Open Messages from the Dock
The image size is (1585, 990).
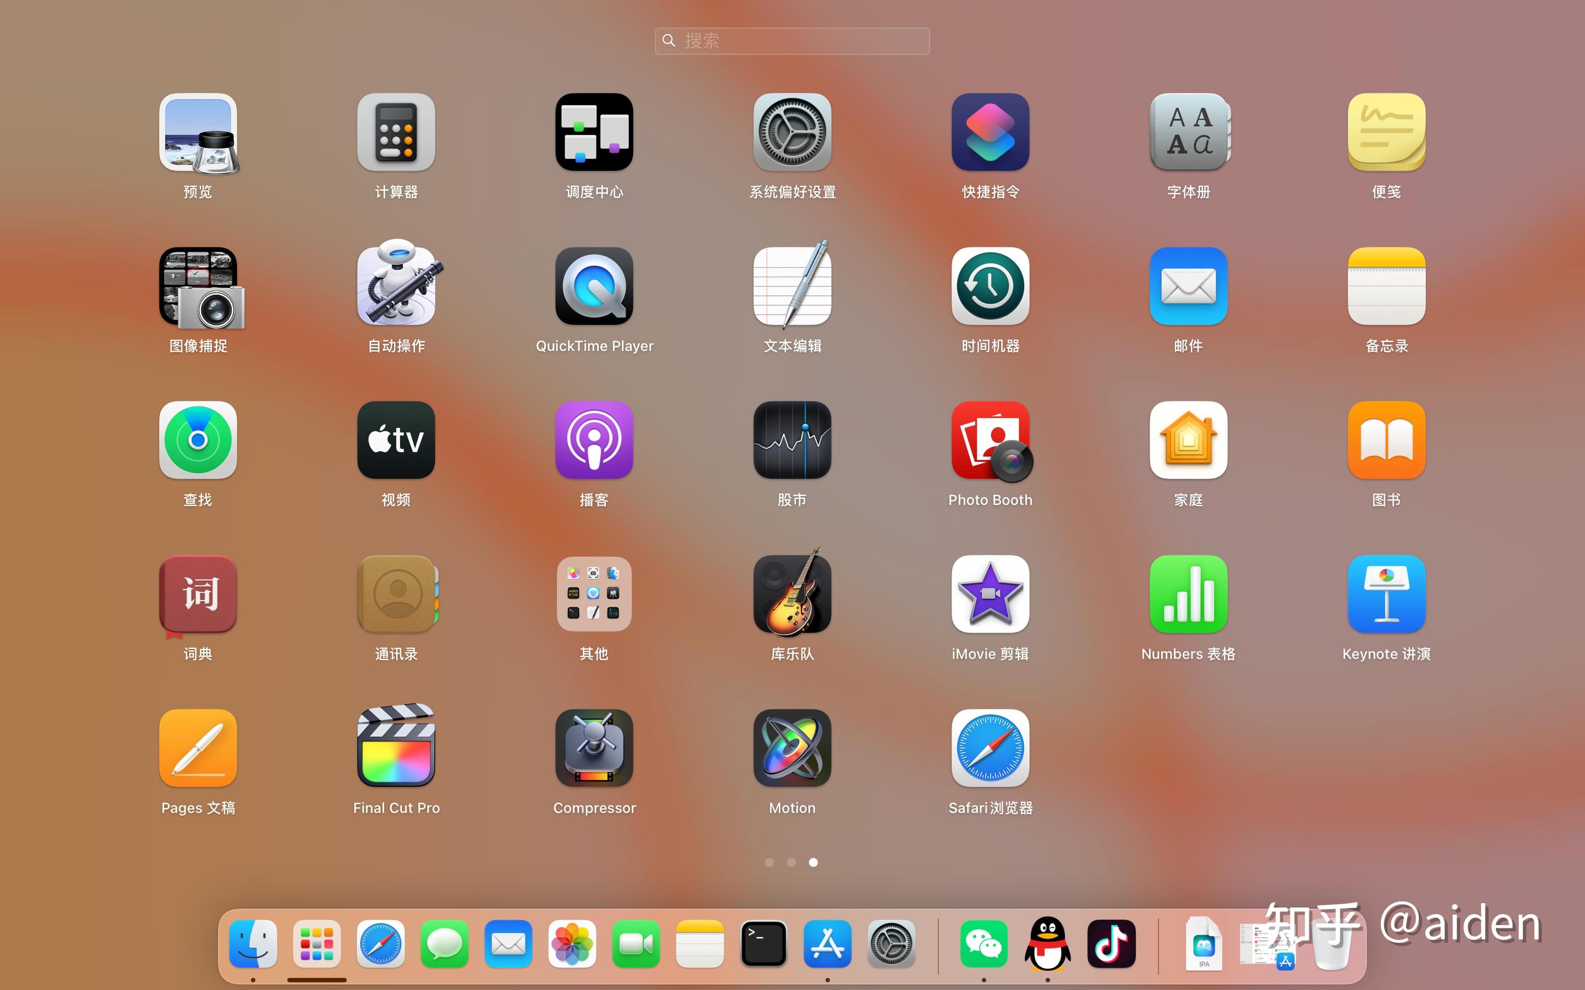445,943
